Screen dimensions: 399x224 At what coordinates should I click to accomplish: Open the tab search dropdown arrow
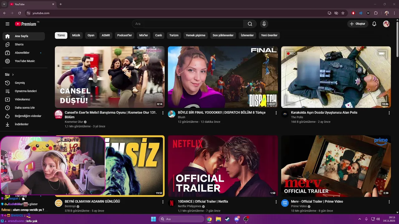tap(4, 4)
